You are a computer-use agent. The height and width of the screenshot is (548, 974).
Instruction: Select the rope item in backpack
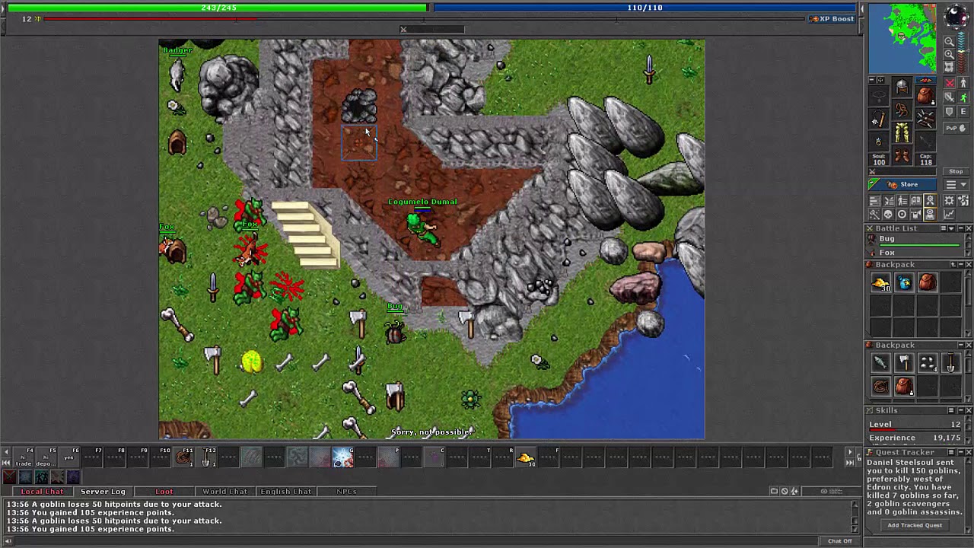[x=880, y=386]
